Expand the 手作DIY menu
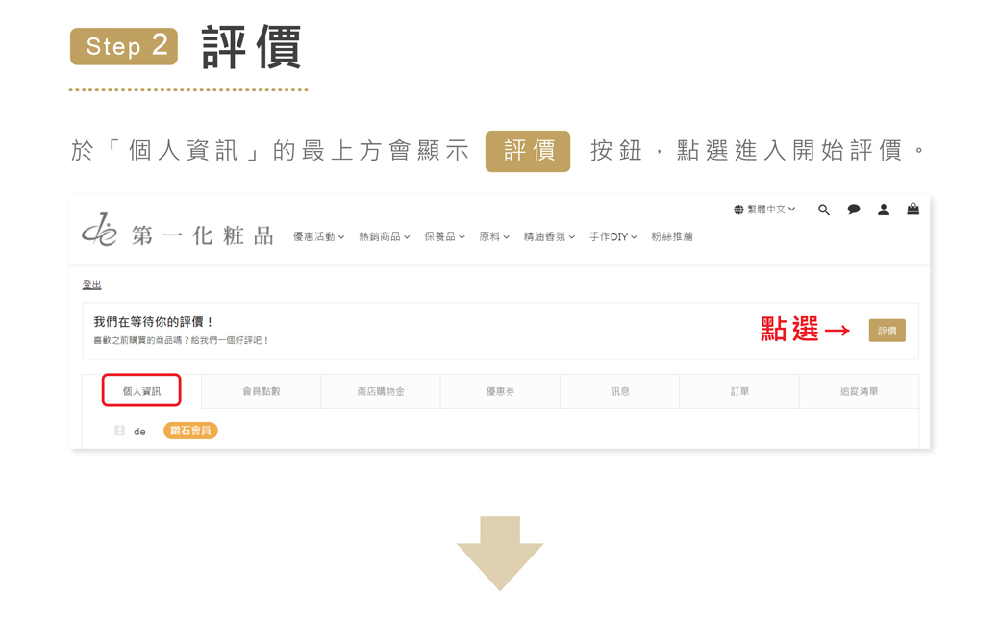Image resolution: width=1000 pixels, height=619 pixels. (x=612, y=236)
